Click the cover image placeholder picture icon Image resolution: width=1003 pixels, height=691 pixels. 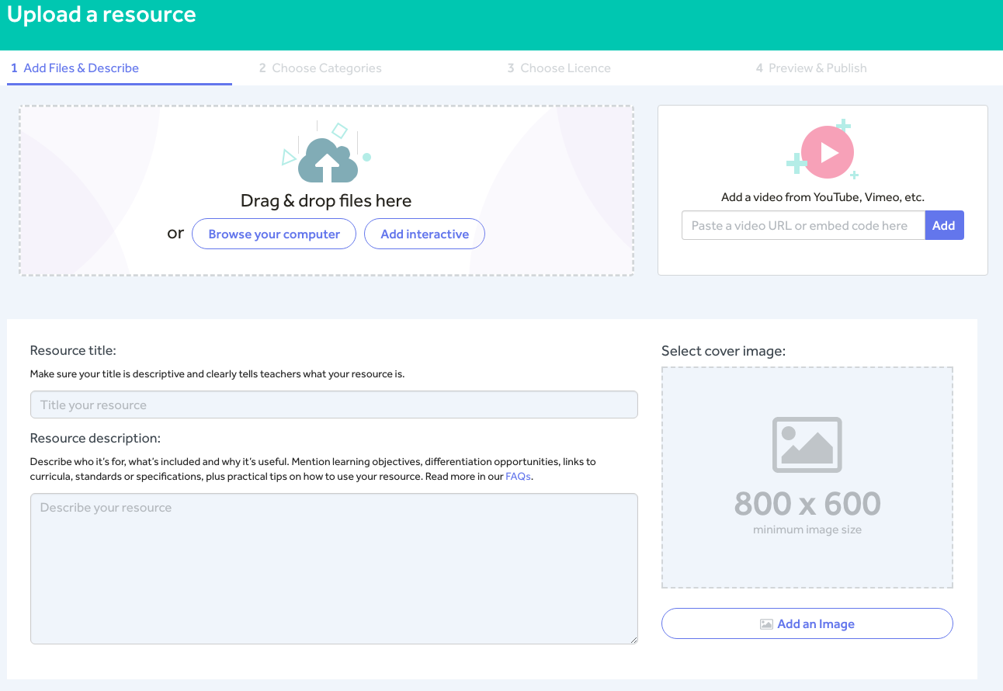pos(807,445)
